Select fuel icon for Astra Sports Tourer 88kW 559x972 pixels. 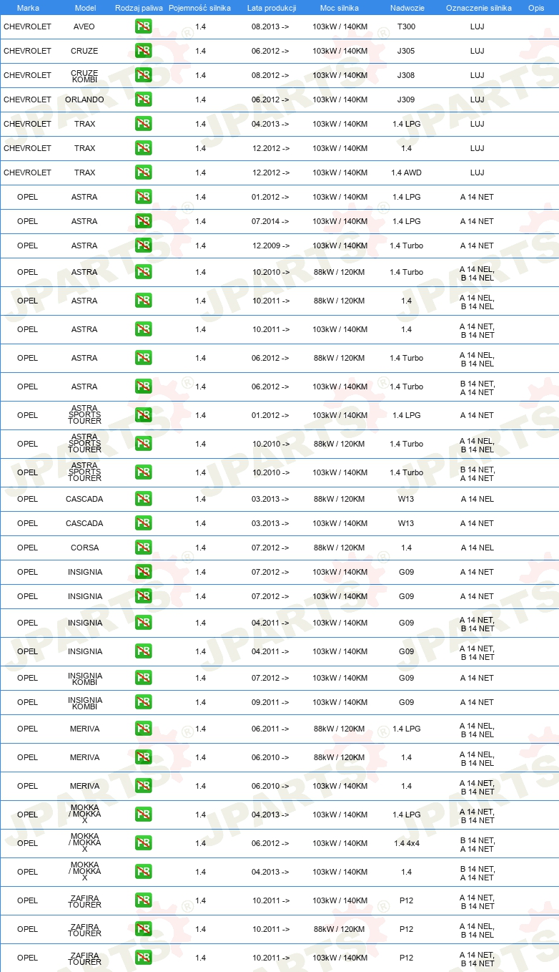(143, 444)
